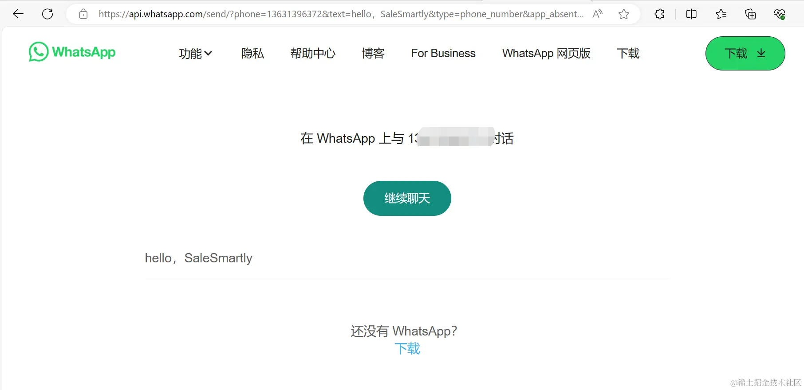The height and width of the screenshot is (390, 804).
Task: Click the green 下载 button
Action: [745, 53]
